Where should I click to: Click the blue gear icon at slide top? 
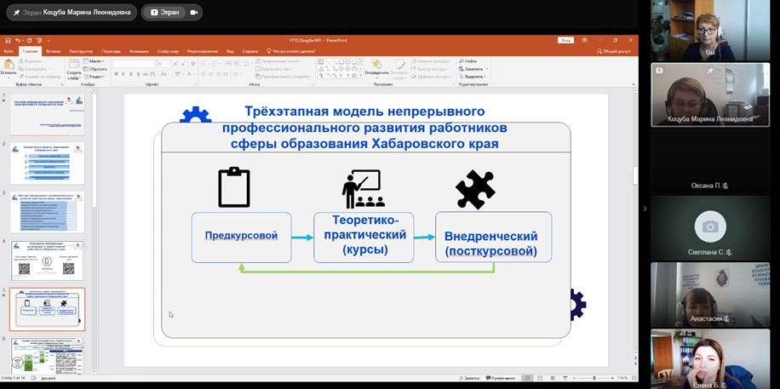[x=195, y=117]
